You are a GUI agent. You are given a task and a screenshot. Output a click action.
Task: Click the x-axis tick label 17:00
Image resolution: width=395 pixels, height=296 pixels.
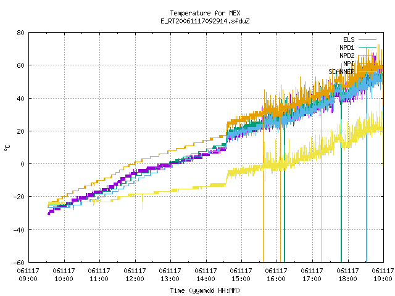312,279
